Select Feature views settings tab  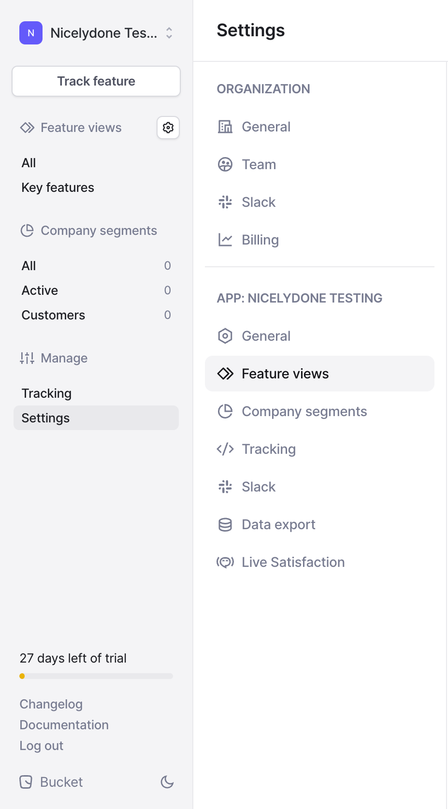coord(319,374)
